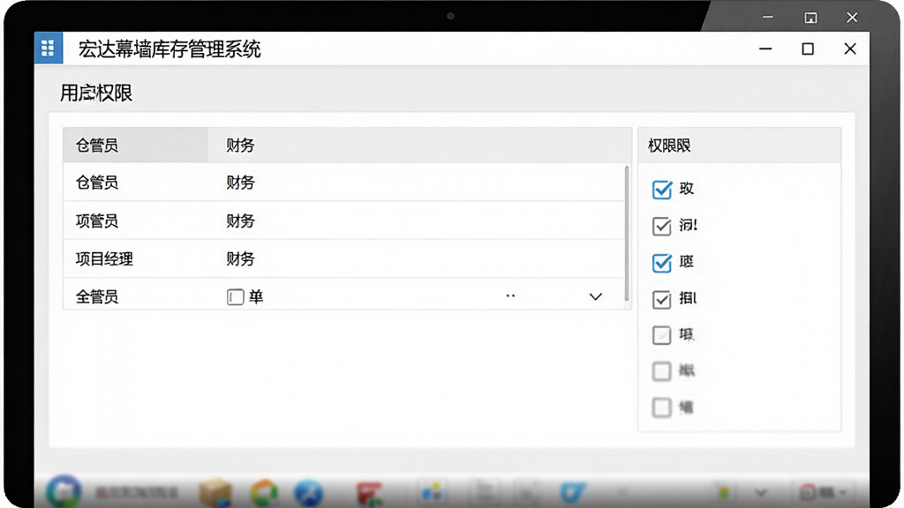Image resolution: width=904 pixels, height=508 pixels.
Task: Launch the green and orange round taskbar icon
Action: [x=265, y=493]
